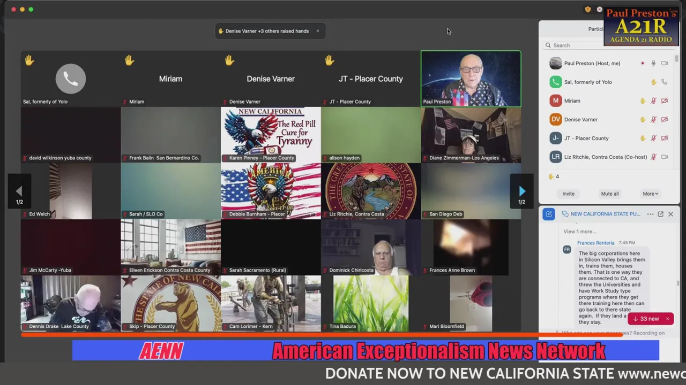Click the security shield icon in title bar

(588, 9)
